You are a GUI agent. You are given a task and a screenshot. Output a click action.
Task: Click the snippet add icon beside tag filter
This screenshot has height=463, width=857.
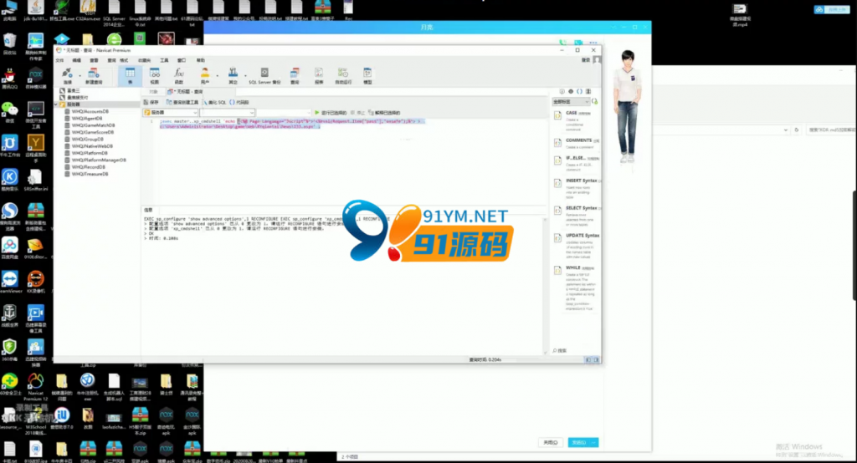[x=595, y=102]
